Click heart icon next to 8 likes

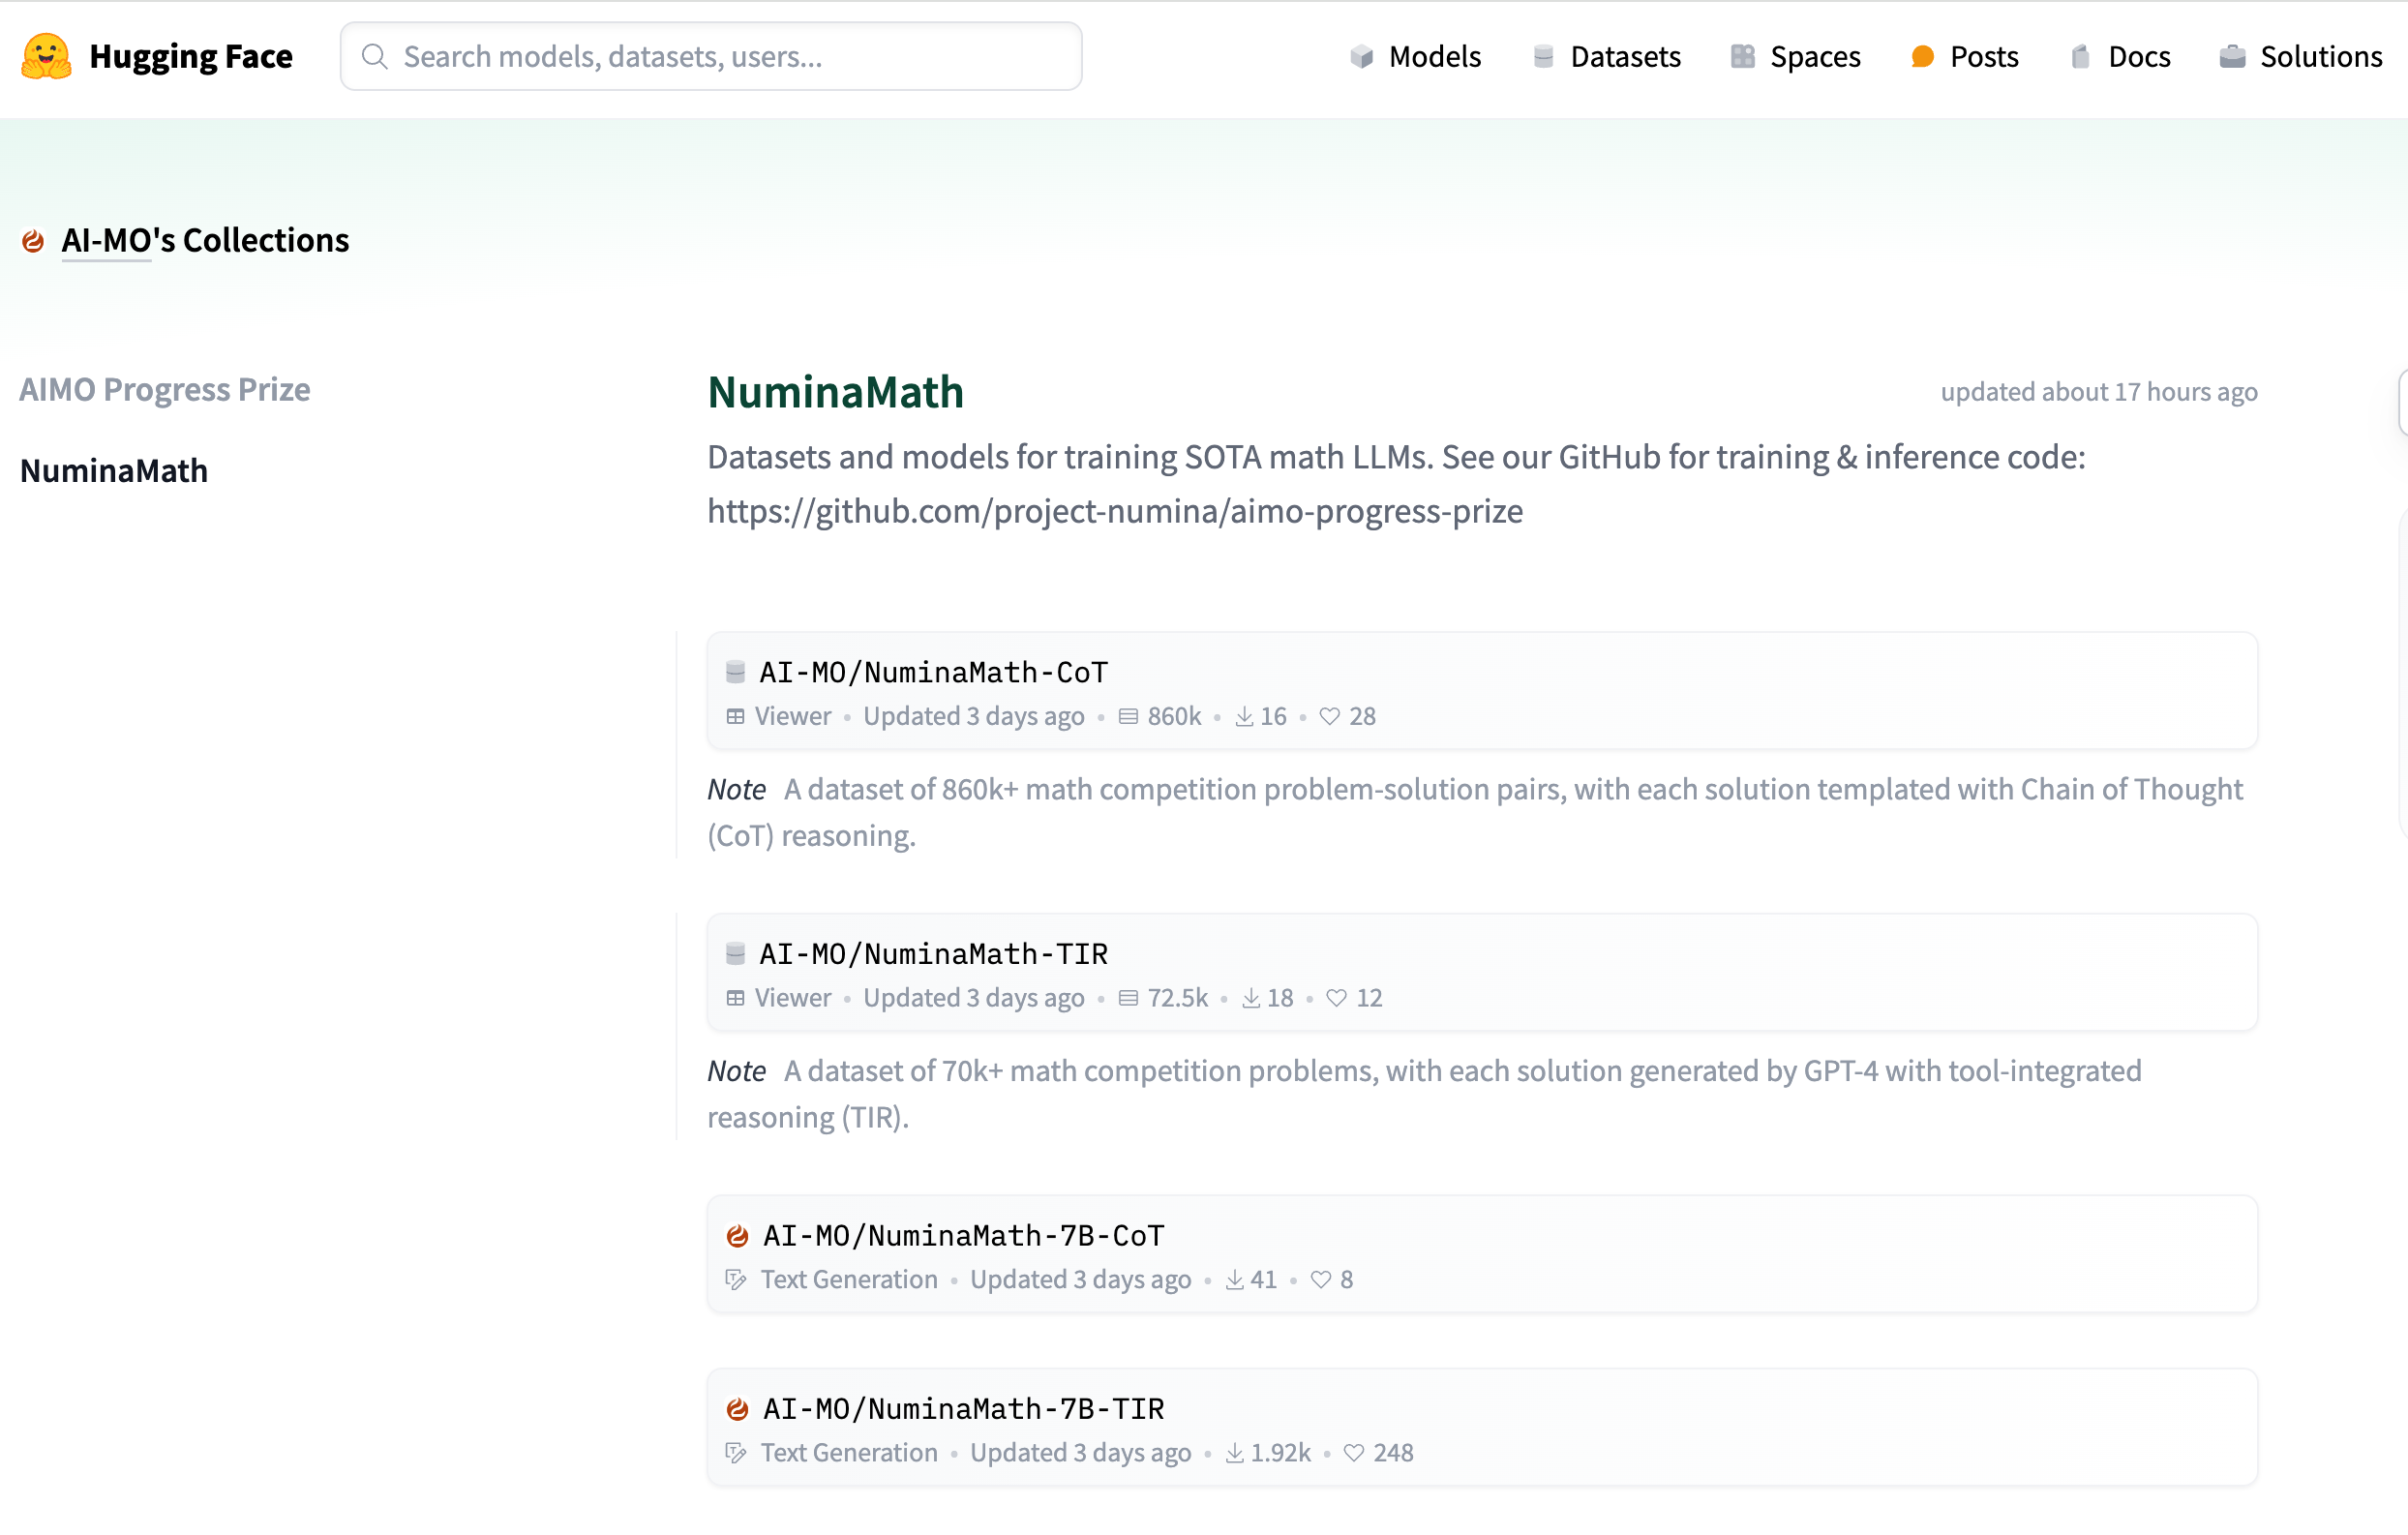pos(1320,1281)
